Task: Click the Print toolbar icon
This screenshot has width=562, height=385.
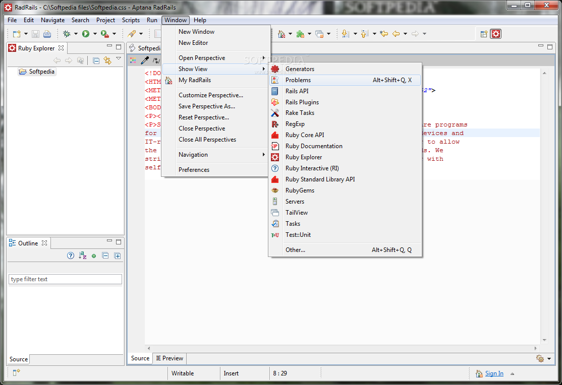Action: click(47, 34)
